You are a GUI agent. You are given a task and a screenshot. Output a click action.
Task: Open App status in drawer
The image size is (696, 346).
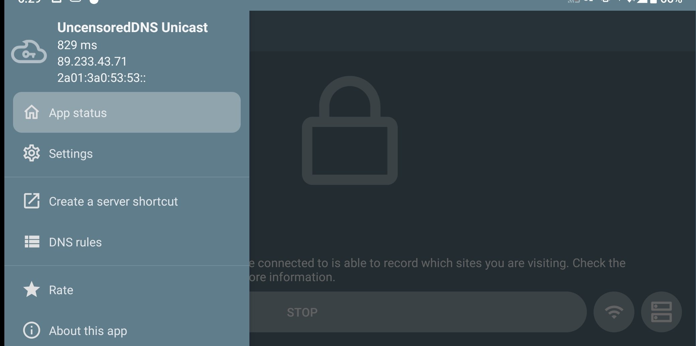127,112
